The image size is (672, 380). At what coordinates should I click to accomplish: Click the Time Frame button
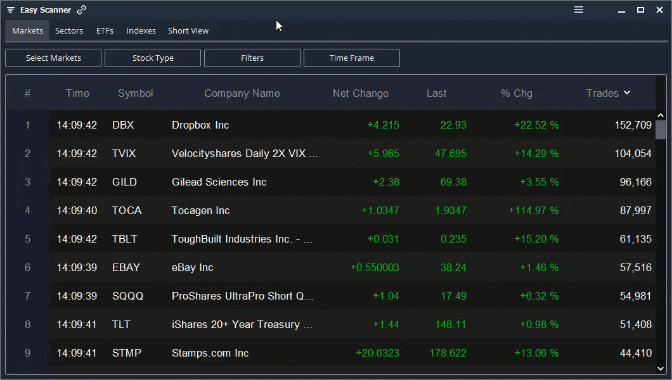[351, 58]
